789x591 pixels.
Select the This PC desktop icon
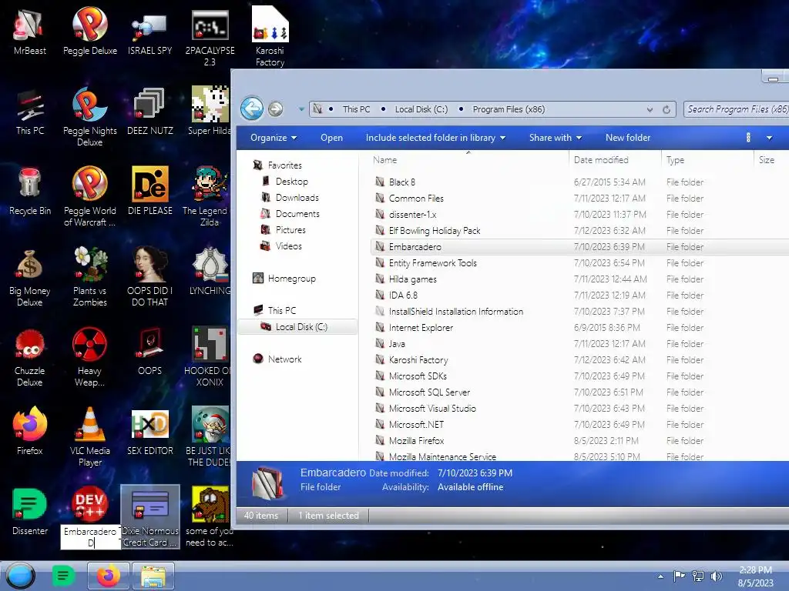pyautogui.click(x=30, y=111)
